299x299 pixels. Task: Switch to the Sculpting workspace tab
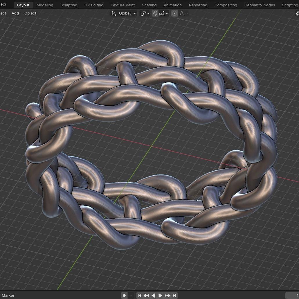click(x=69, y=5)
